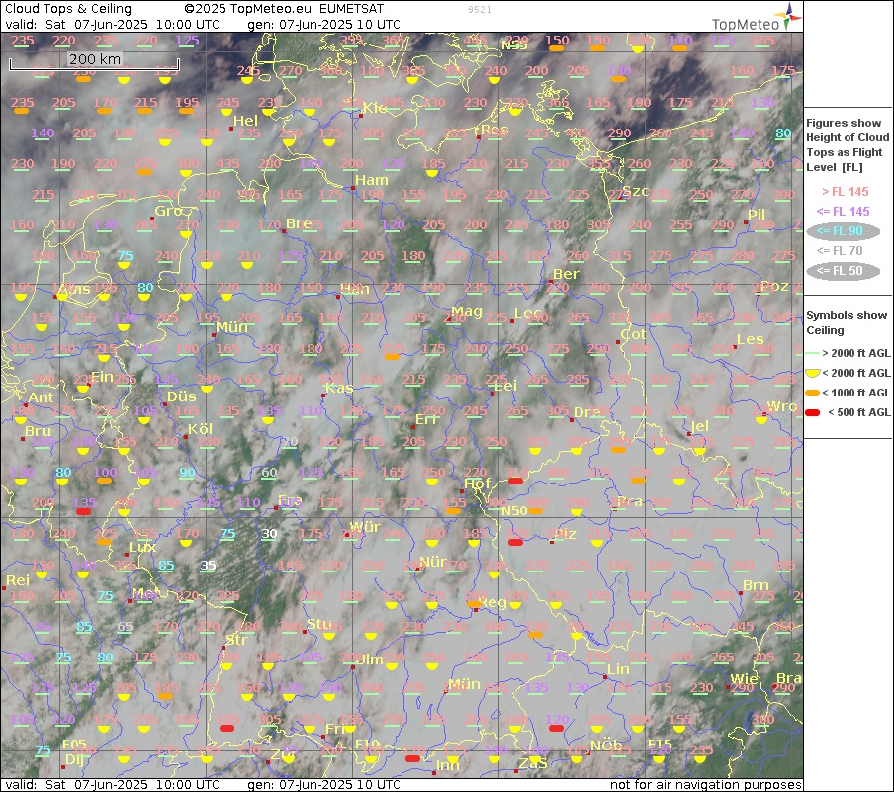Screen dimensions: 894x792
Task: Click the green line ceiling legend symbol
Action: pos(813,354)
